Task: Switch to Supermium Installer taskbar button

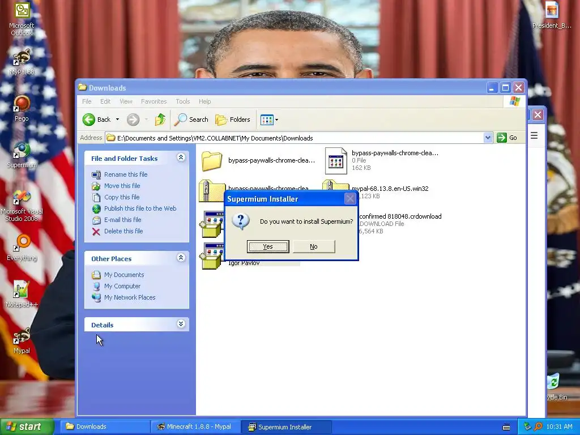Action: pos(287,427)
